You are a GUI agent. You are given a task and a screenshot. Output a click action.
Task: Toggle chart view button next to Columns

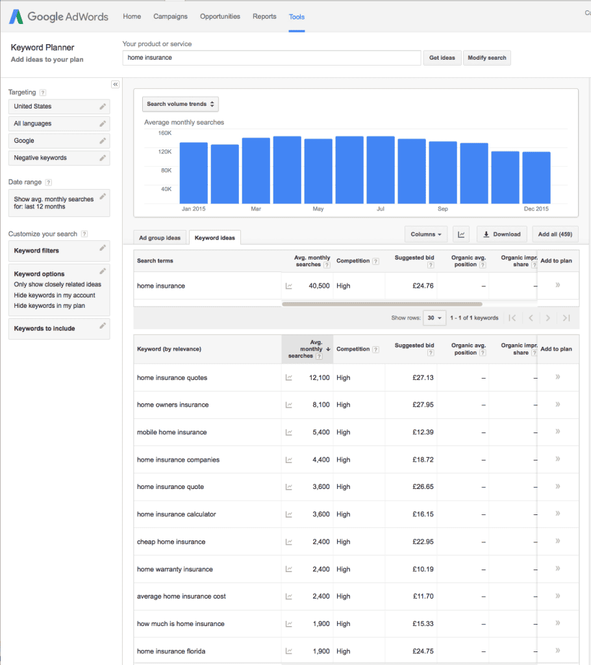460,234
